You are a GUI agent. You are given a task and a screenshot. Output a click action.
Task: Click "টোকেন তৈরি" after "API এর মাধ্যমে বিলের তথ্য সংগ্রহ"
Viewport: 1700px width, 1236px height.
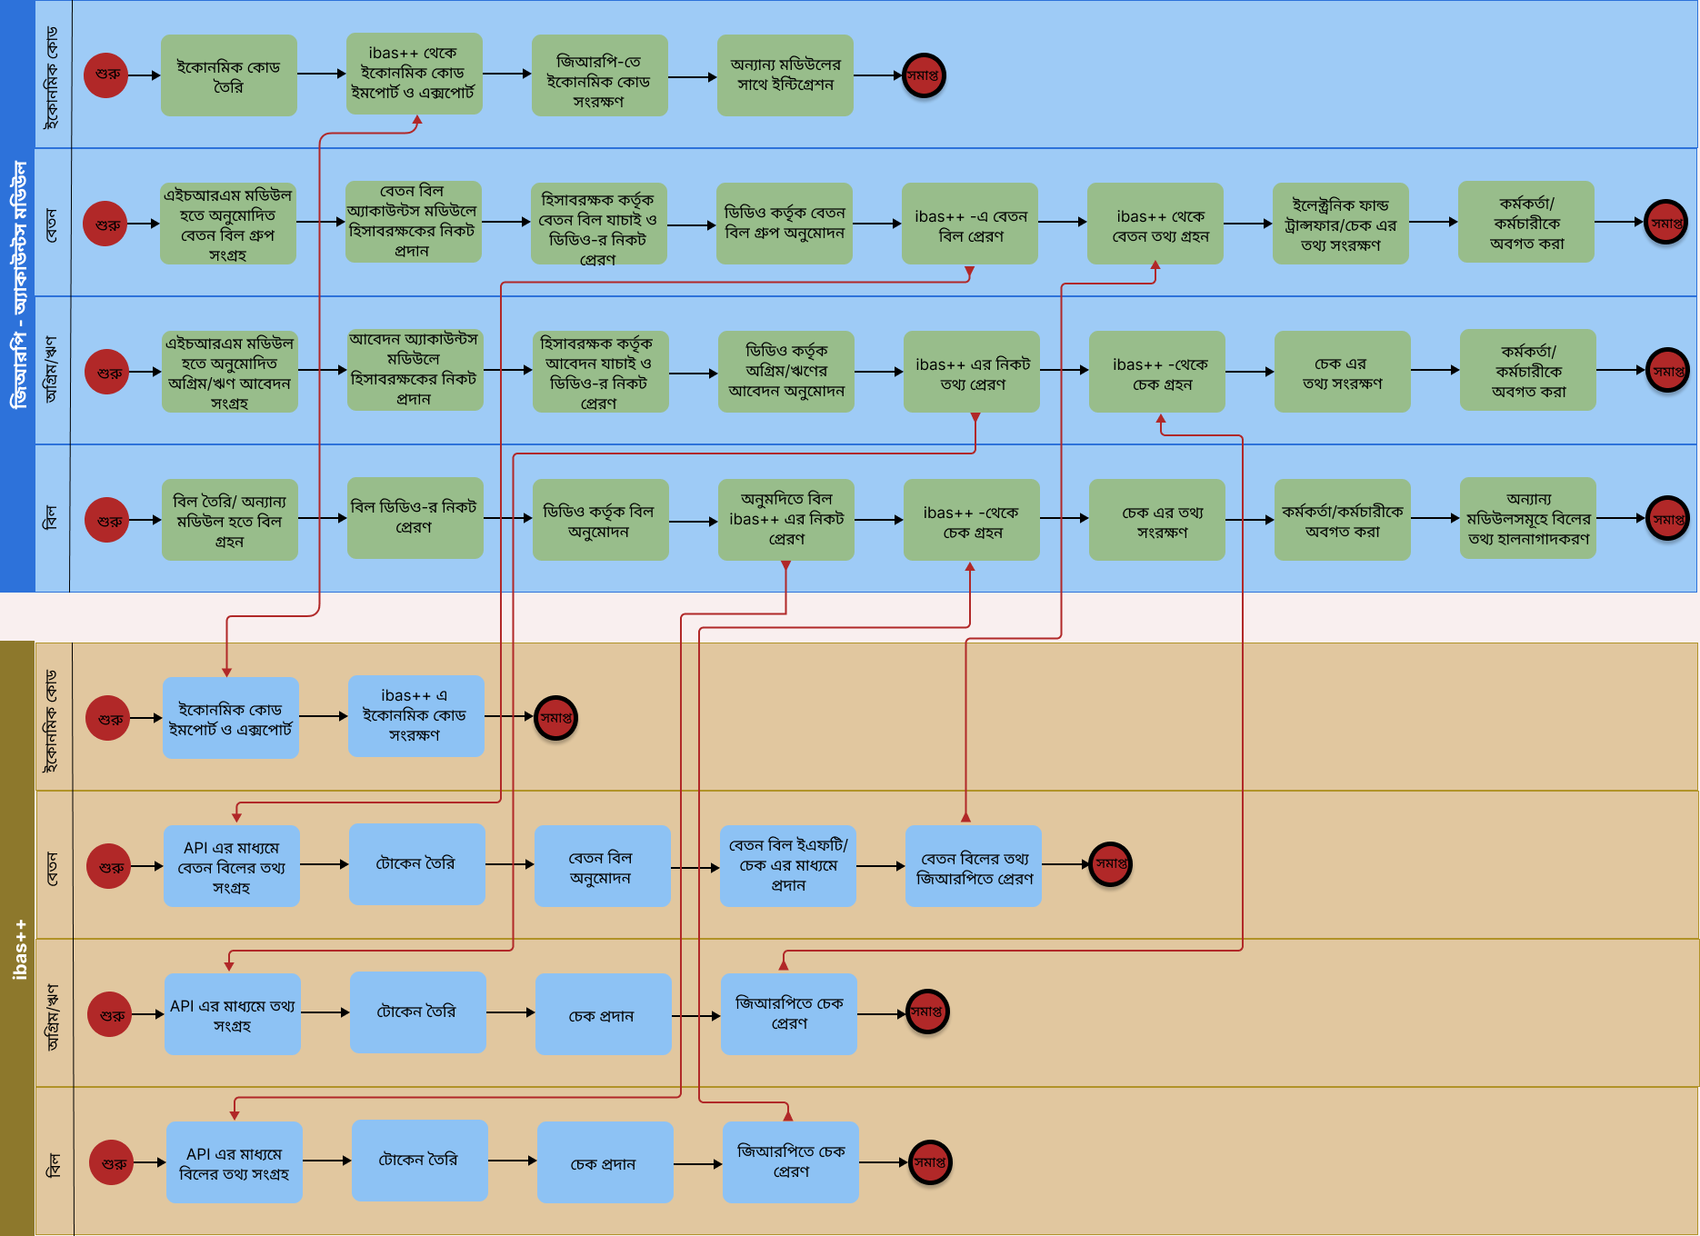420,1161
